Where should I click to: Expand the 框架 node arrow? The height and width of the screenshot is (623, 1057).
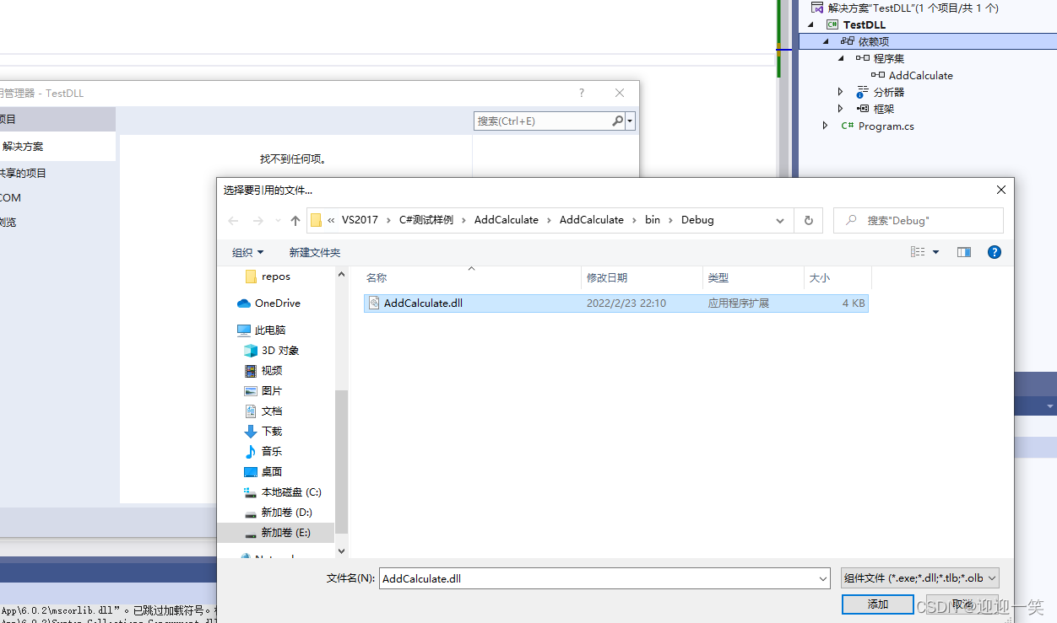841,109
